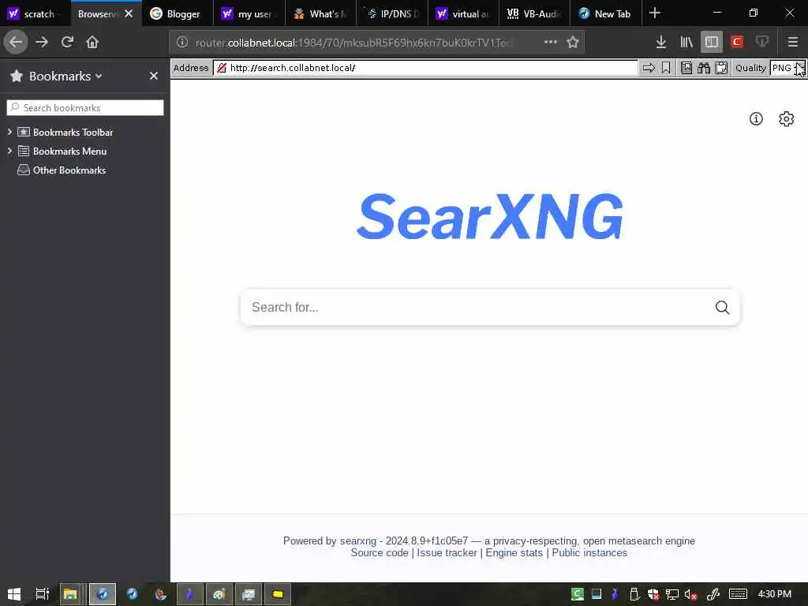The height and width of the screenshot is (606, 808).
Task: Open File Explorer from the taskbar
Action: coord(70,594)
